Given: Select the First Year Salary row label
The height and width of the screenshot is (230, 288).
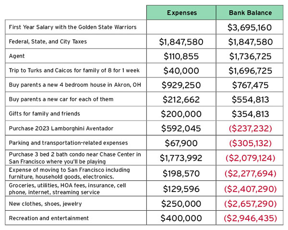Looking at the screenshot, I should (x=72, y=27).
